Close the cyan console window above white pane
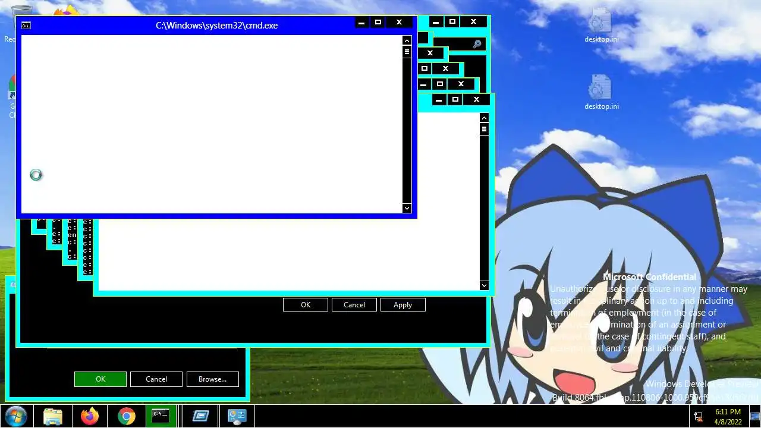The image size is (761, 428). [x=476, y=100]
